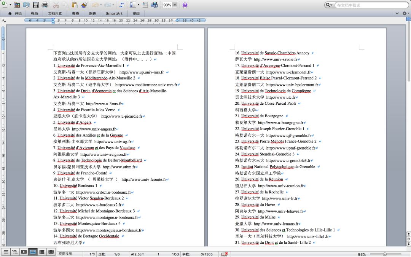Viewport: 411px width, 257px height.
Task: Expand the Undo history dropdown
Action: [x=101, y=5]
